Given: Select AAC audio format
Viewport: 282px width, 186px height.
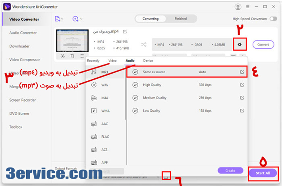Looking at the screenshot, I should coord(105,123).
